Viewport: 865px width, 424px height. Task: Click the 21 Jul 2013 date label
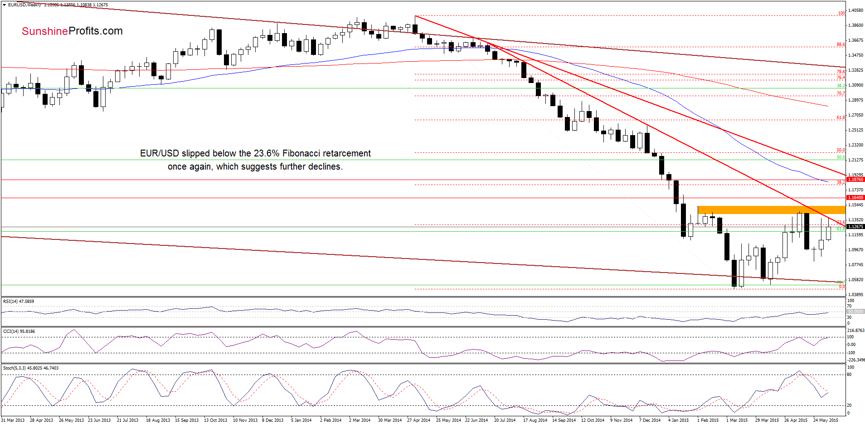pyautogui.click(x=127, y=420)
